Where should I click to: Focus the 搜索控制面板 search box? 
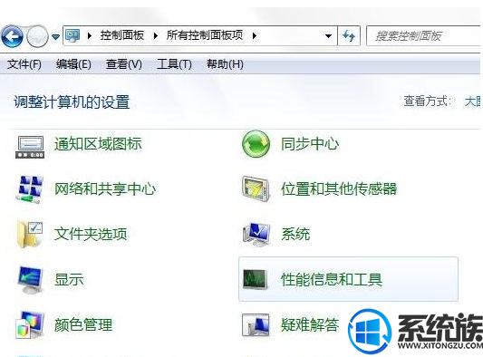tap(424, 36)
